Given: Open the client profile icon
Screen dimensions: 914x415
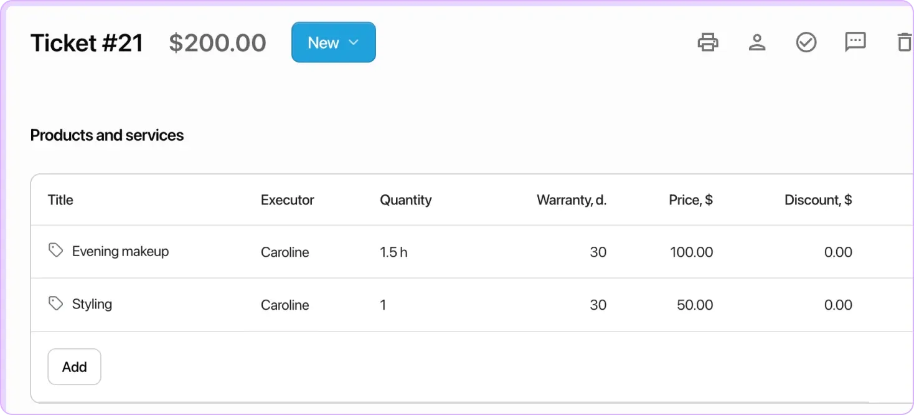Looking at the screenshot, I should (x=757, y=42).
